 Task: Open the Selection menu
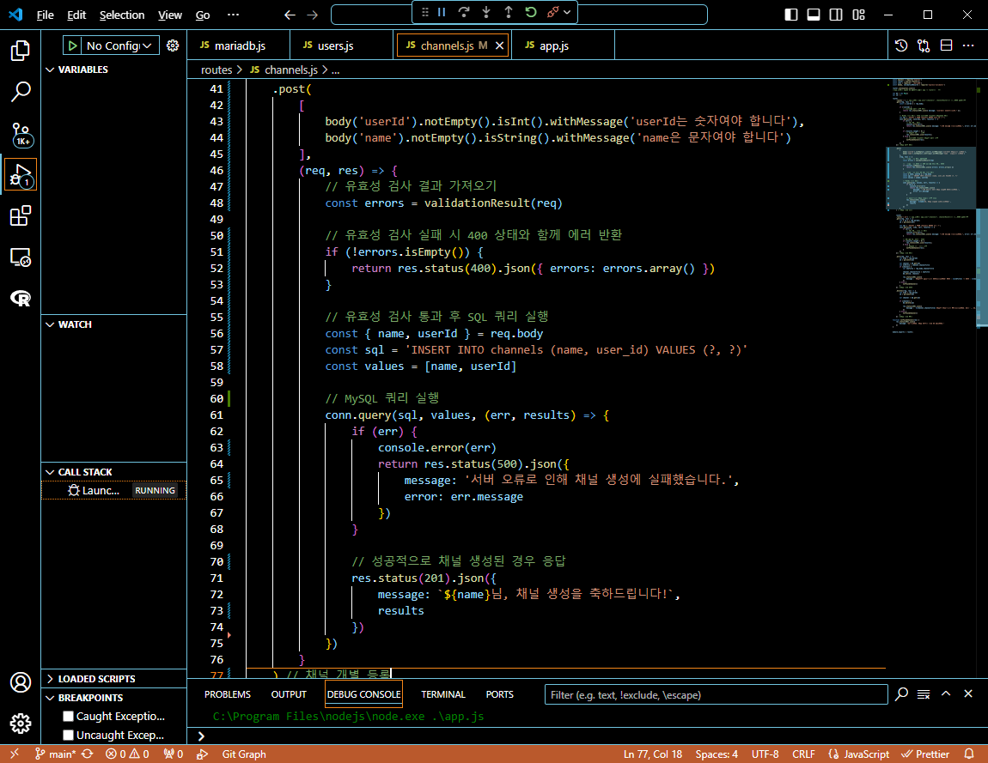point(122,15)
